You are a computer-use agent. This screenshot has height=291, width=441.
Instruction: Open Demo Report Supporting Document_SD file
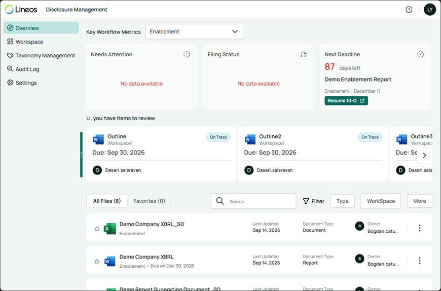pos(170,289)
